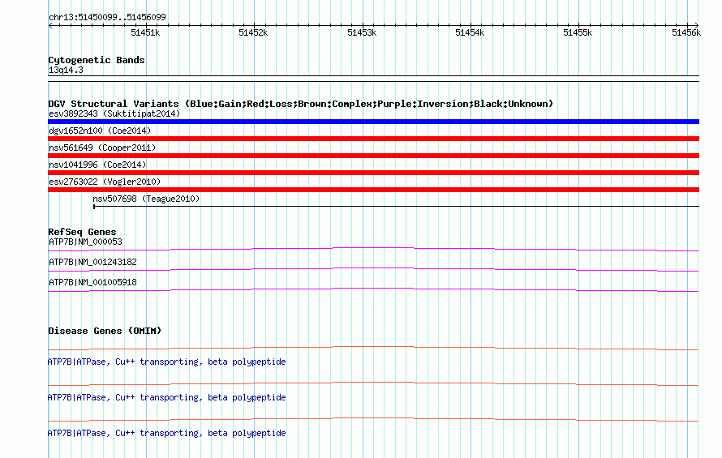Select the Cytogenetic Bands track title
The width and height of the screenshot is (722, 458).
pos(97,60)
